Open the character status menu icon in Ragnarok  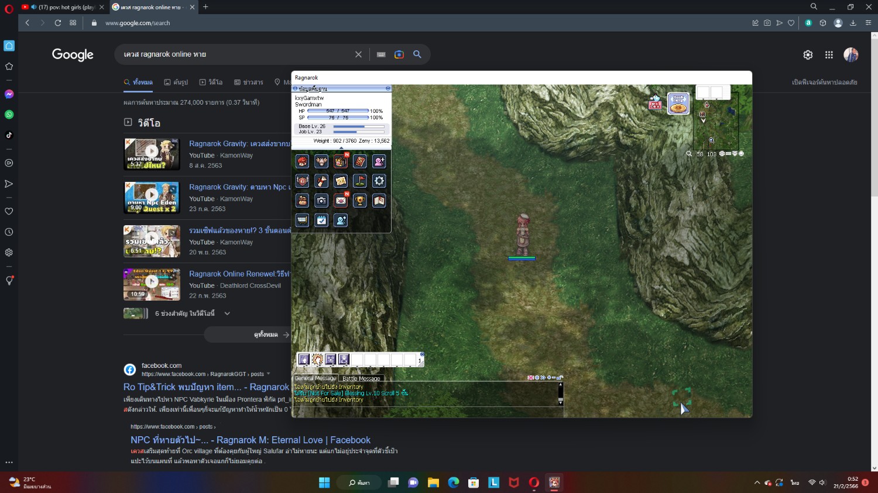(302, 161)
